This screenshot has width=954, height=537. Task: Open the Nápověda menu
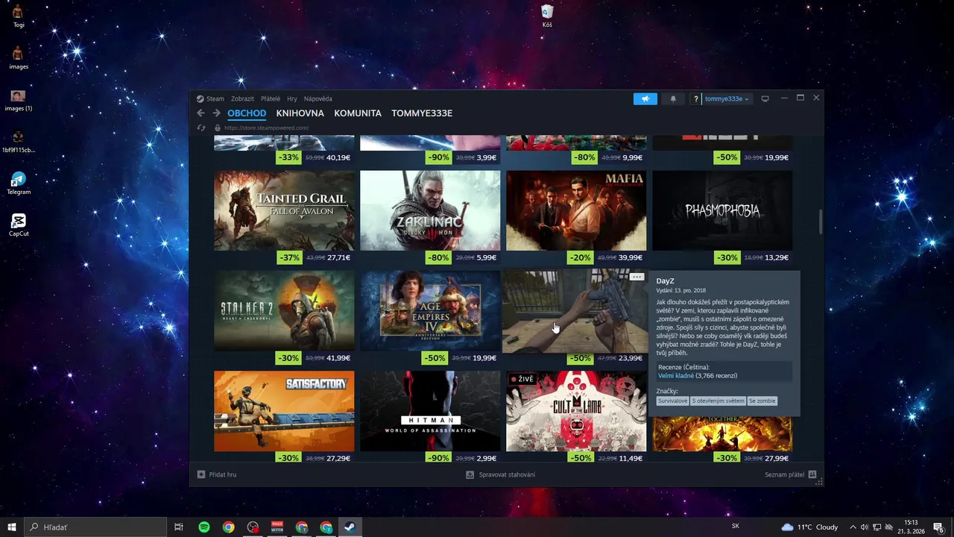pos(318,98)
